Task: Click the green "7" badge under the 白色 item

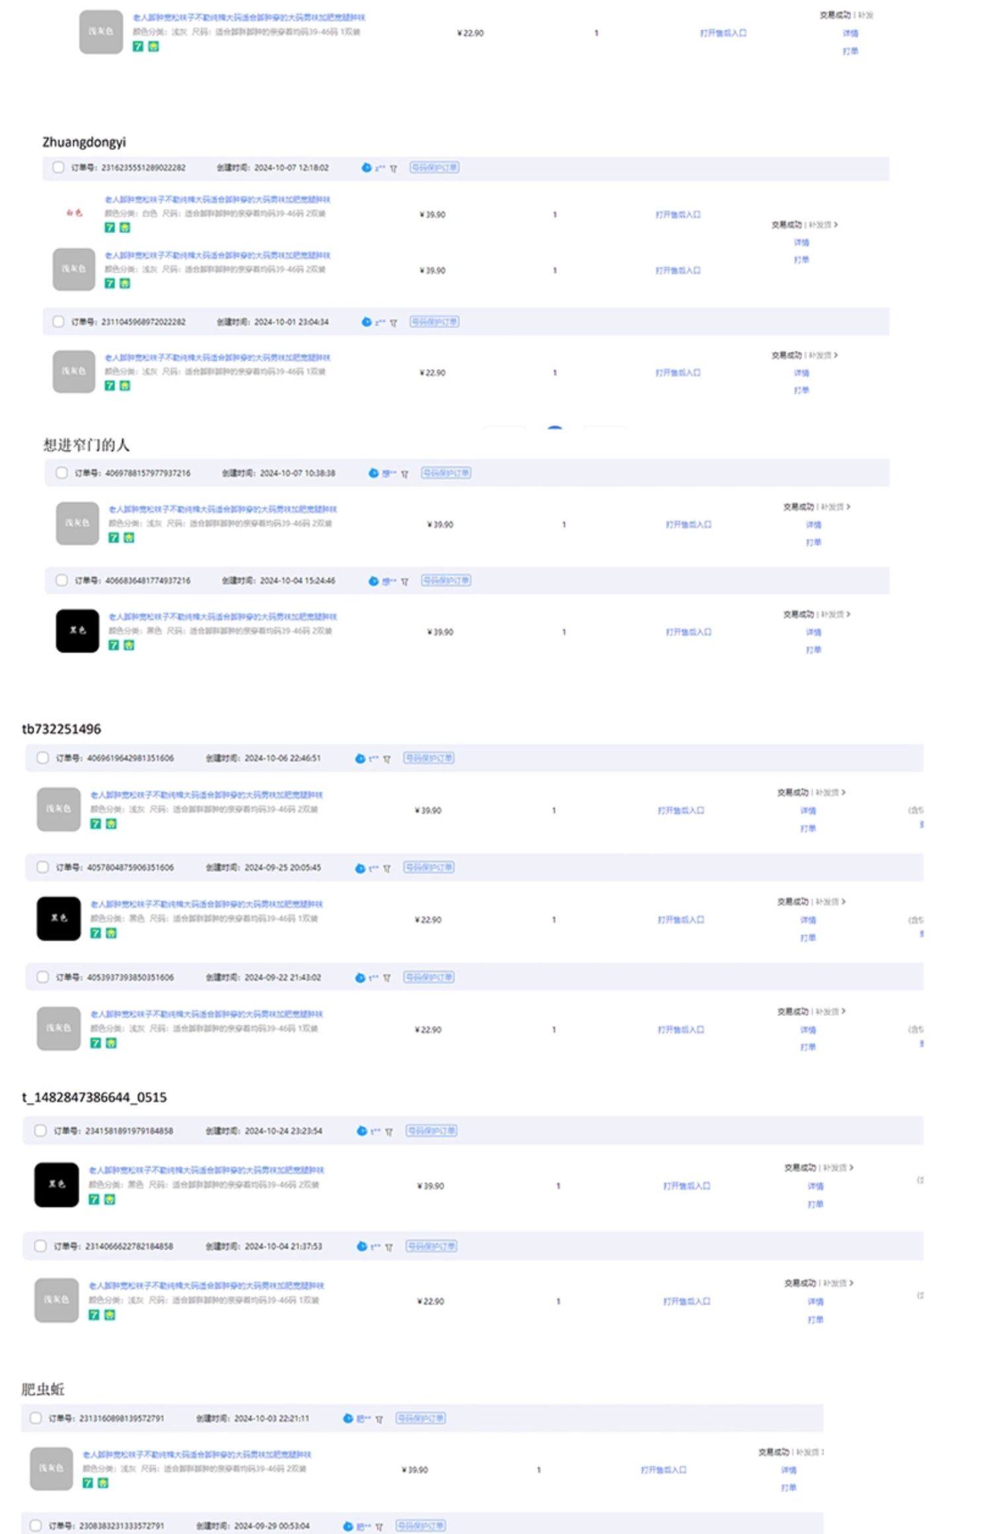Action: click(x=110, y=227)
